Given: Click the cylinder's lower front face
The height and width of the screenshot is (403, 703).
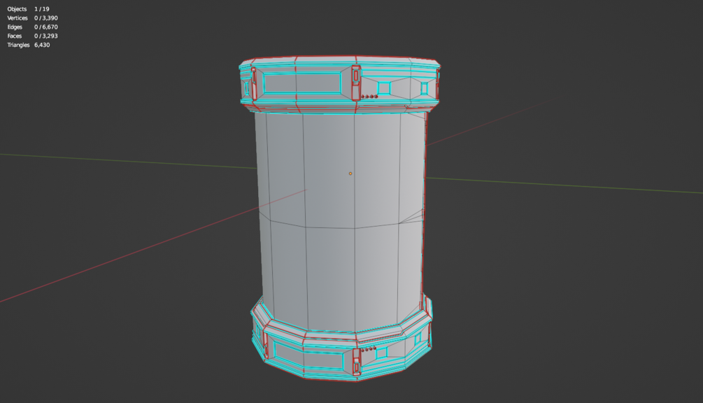Looking at the screenshot, I should [330, 278].
